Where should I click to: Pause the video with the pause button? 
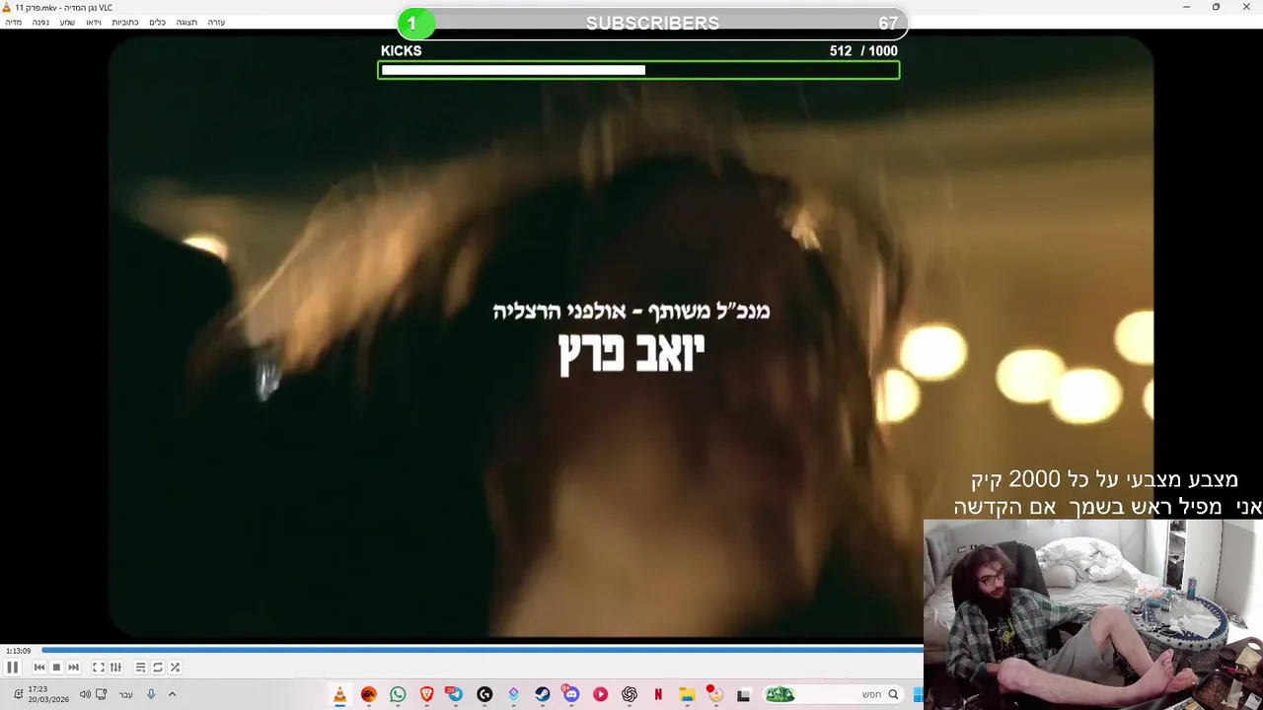13,668
